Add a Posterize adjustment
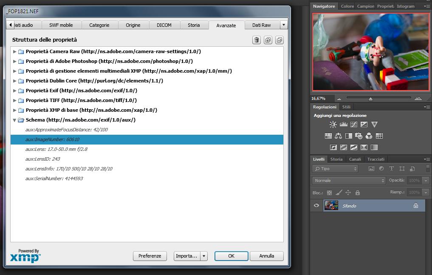This screenshot has width=432, height=275. 344,147
